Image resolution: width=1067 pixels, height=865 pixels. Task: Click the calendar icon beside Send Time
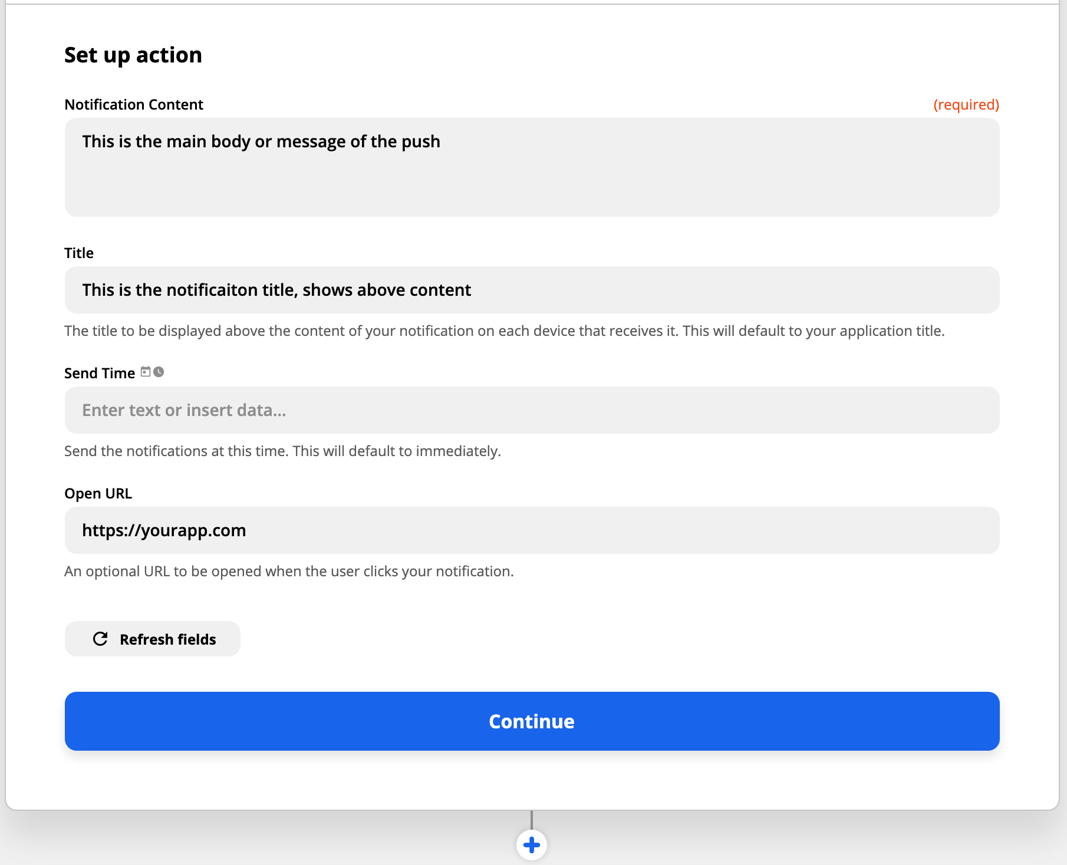coord(146,372)
